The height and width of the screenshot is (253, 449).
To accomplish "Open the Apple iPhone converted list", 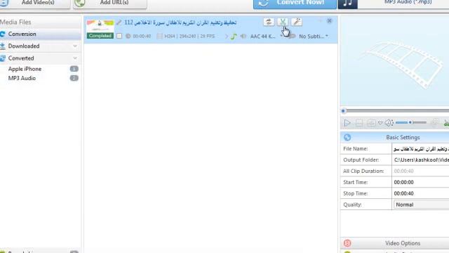I will pos(25,69).
